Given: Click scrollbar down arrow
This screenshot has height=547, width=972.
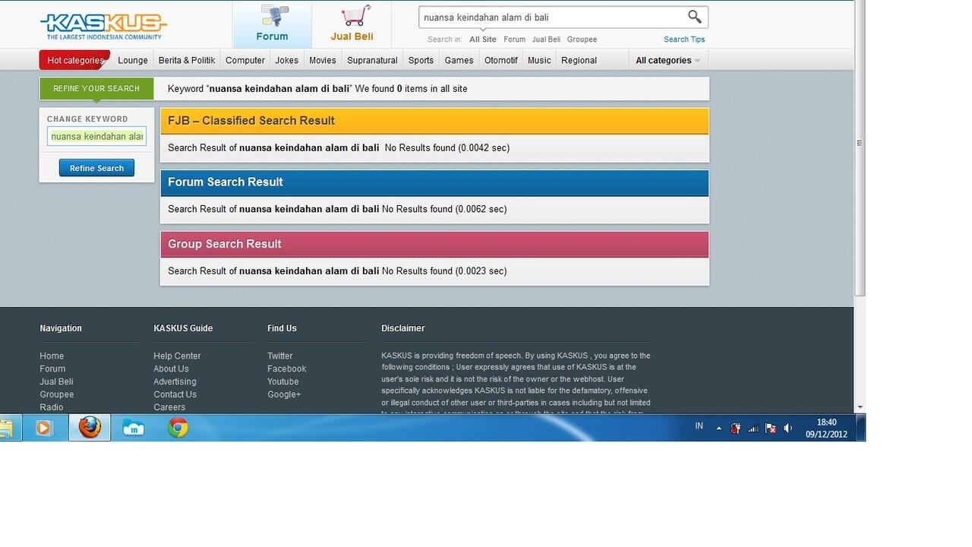Looking at the screenshot, I should pos(860,408).
